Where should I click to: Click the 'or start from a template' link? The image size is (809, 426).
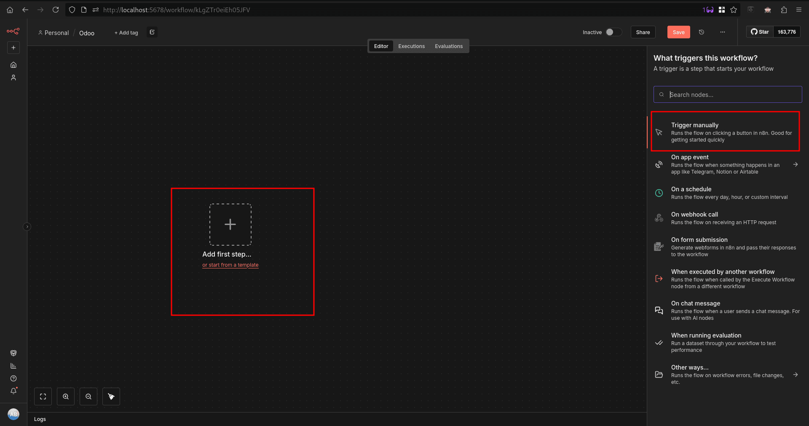tap(230, 265)
